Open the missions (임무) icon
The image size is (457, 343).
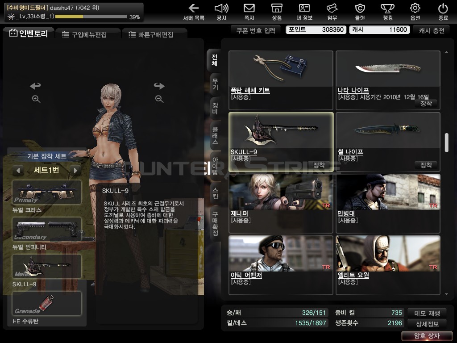pos(332,12)
